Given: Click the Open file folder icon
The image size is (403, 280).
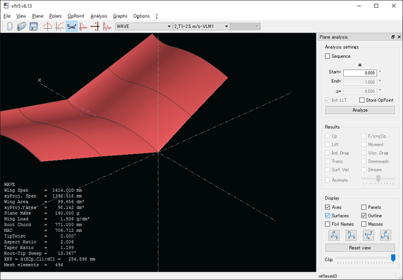Looking at the screenshot, I should pyautogui.click(x=21, y=26).
